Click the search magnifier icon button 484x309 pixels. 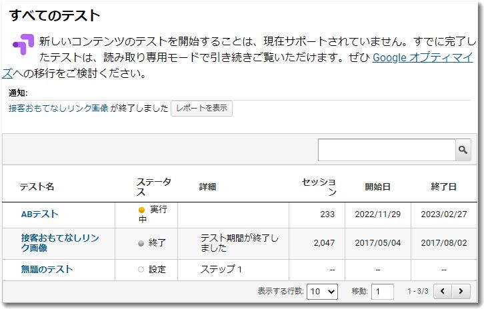point(463,151)
